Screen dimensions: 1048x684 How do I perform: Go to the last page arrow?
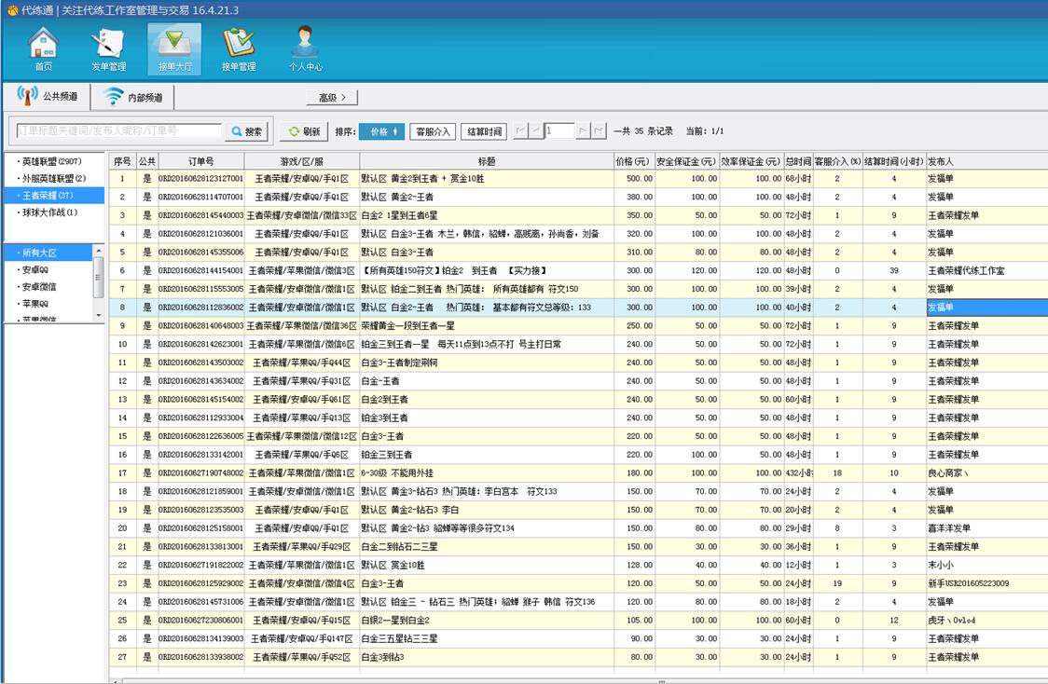point(599,131)
